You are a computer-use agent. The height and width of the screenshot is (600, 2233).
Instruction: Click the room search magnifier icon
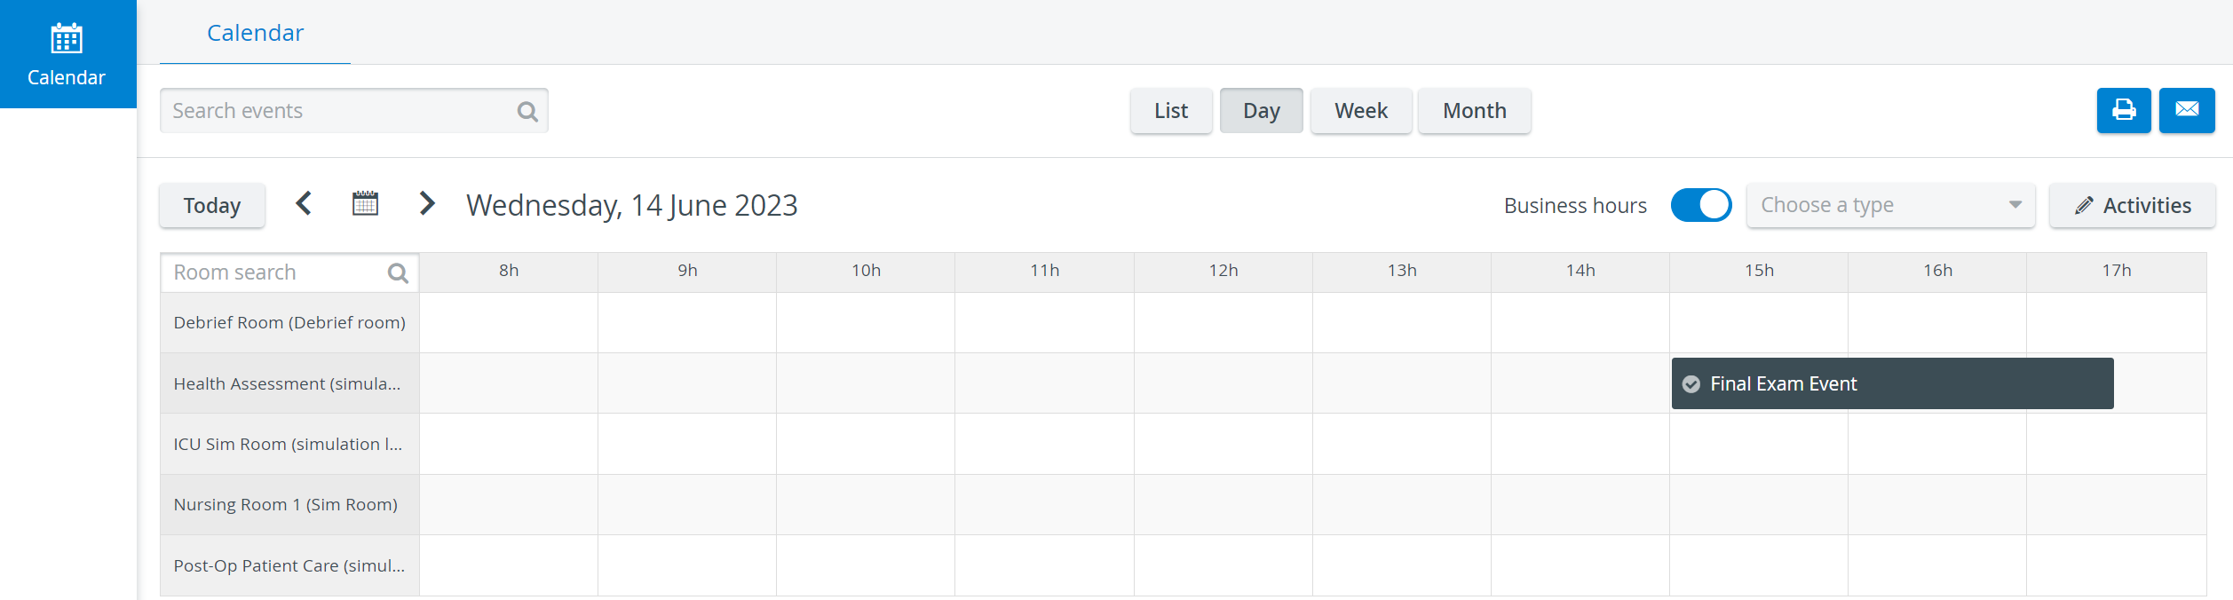398,273
